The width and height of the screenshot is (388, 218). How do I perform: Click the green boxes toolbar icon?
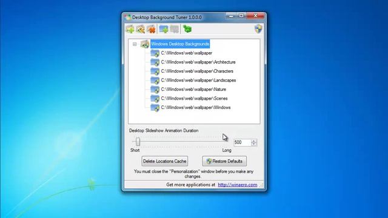tap(187, 29)
